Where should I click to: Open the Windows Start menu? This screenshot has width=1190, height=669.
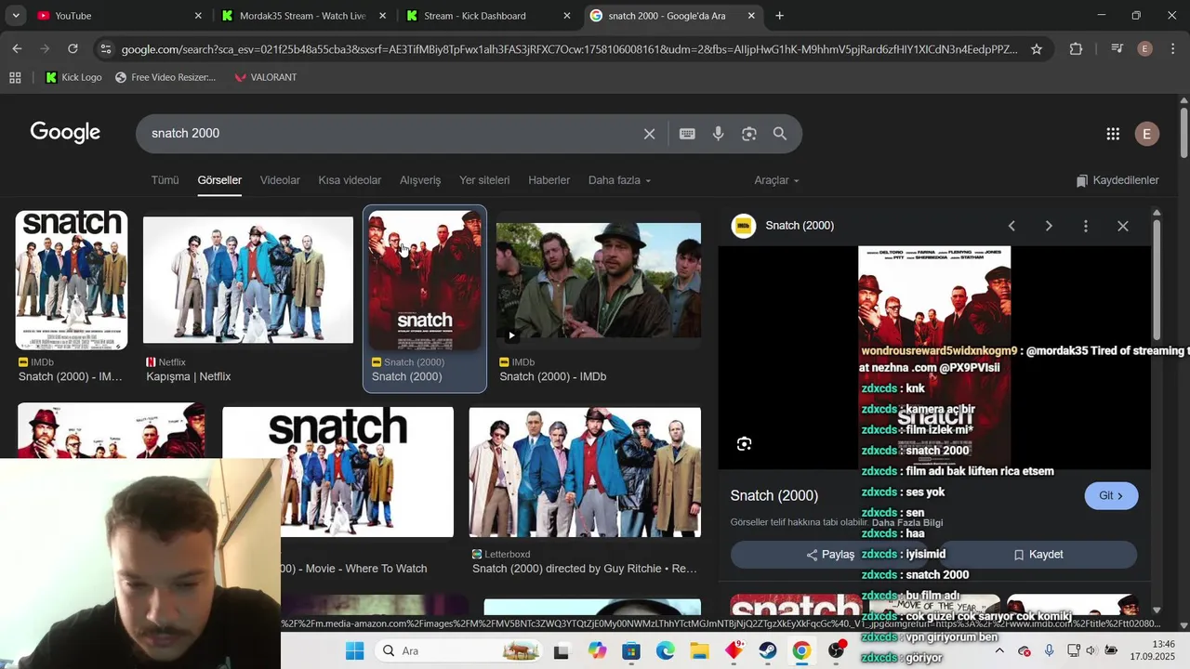click(x=355, y=651)
